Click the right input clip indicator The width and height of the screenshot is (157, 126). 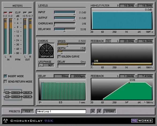(11, 13)
